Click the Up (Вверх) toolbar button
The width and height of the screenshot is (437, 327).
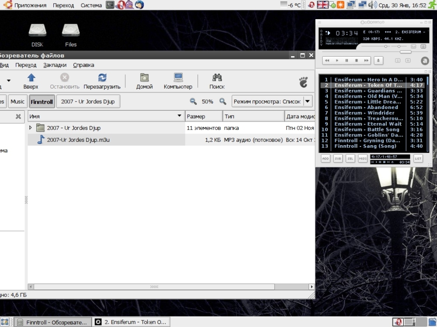tap(31, 81)
